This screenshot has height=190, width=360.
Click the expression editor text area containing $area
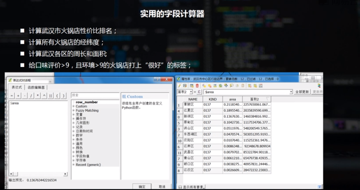[x=38, y=136]
